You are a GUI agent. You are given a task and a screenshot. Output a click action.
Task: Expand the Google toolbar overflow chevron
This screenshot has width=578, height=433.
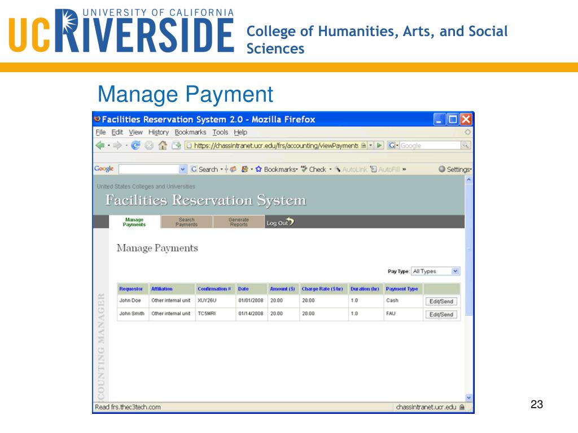(x=404, y=169)
